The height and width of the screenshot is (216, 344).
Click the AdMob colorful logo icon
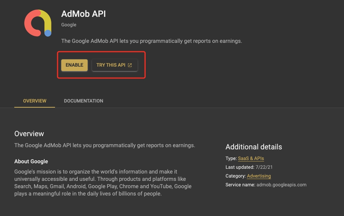click(x=38, y=23)
